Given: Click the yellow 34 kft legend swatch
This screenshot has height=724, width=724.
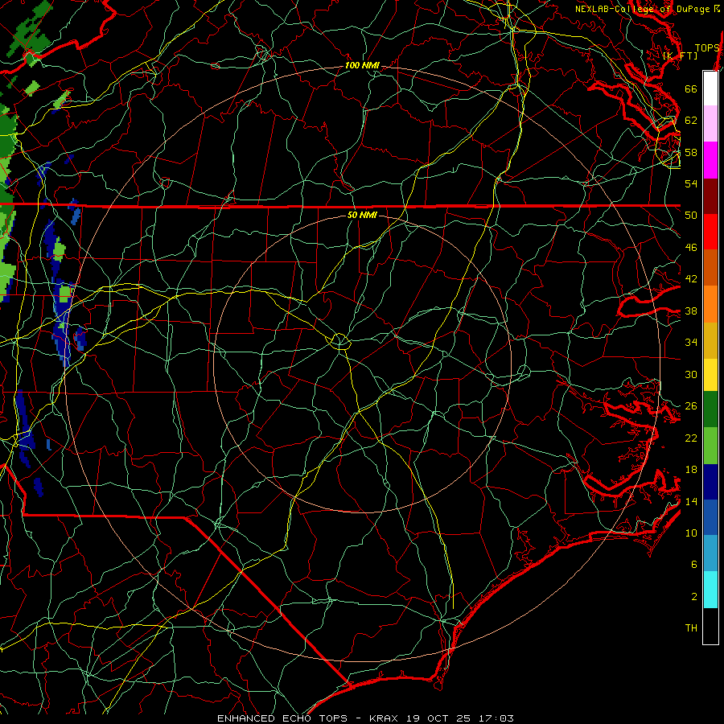Looking at the screenshot, I should click(710, 375).
